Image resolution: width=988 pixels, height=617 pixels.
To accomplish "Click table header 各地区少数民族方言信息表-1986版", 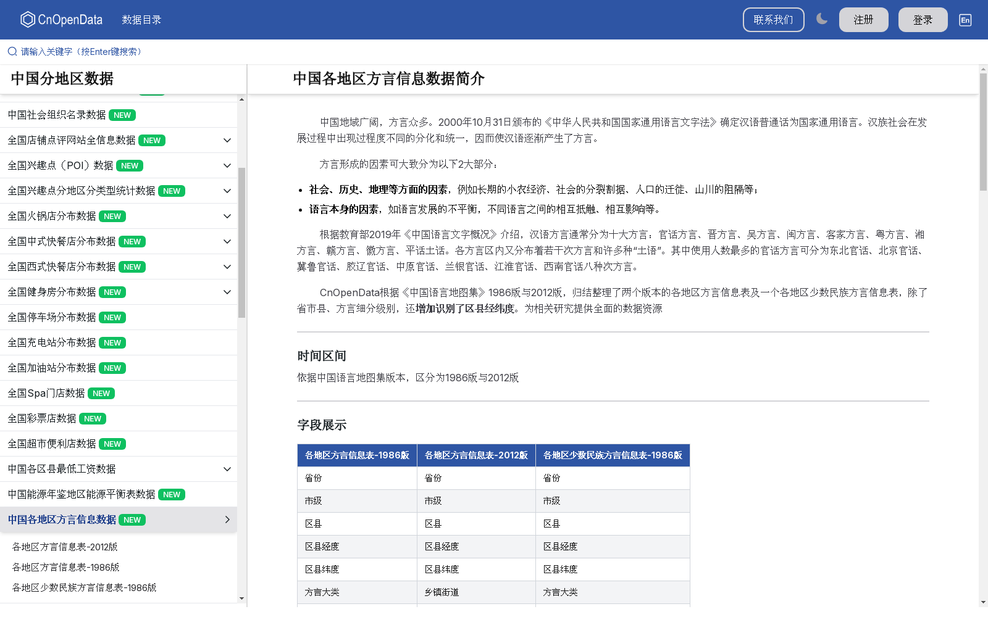I will point(613,455).
